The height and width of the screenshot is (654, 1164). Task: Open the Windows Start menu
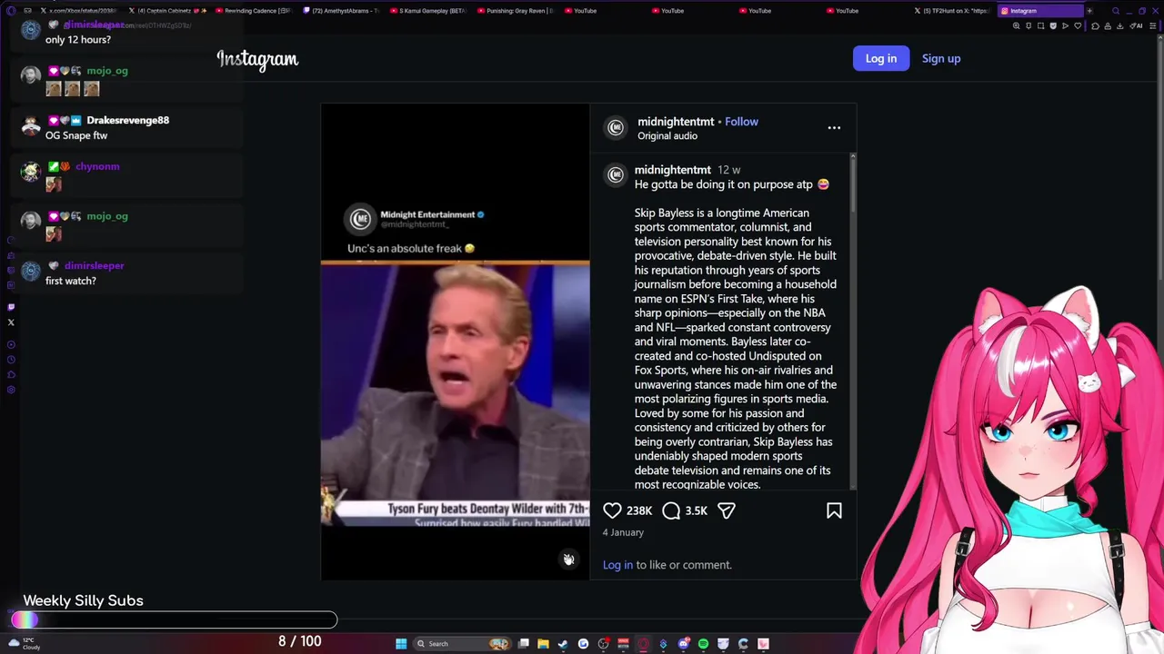point(401,644)
